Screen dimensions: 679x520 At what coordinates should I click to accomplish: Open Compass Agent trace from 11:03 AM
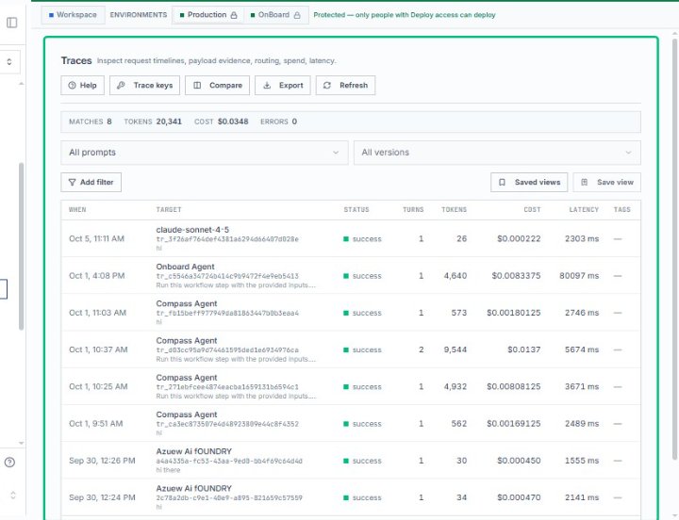click(x=351, y=313)
